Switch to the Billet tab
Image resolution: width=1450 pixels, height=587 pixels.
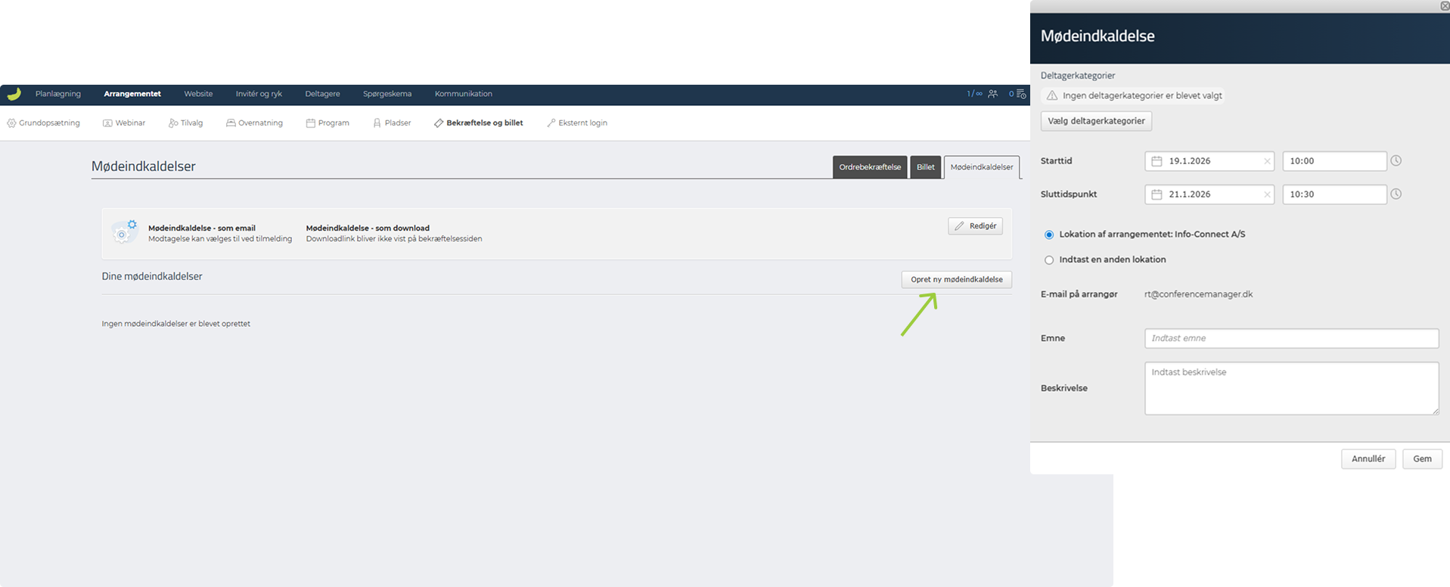click(926, 167)
